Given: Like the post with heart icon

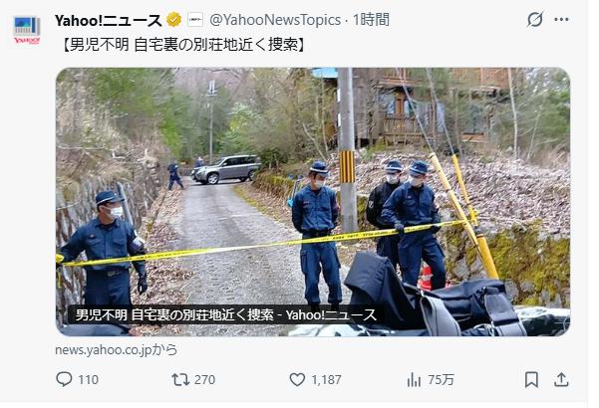Looking at the screenshot, I should (x=297, y=379).
